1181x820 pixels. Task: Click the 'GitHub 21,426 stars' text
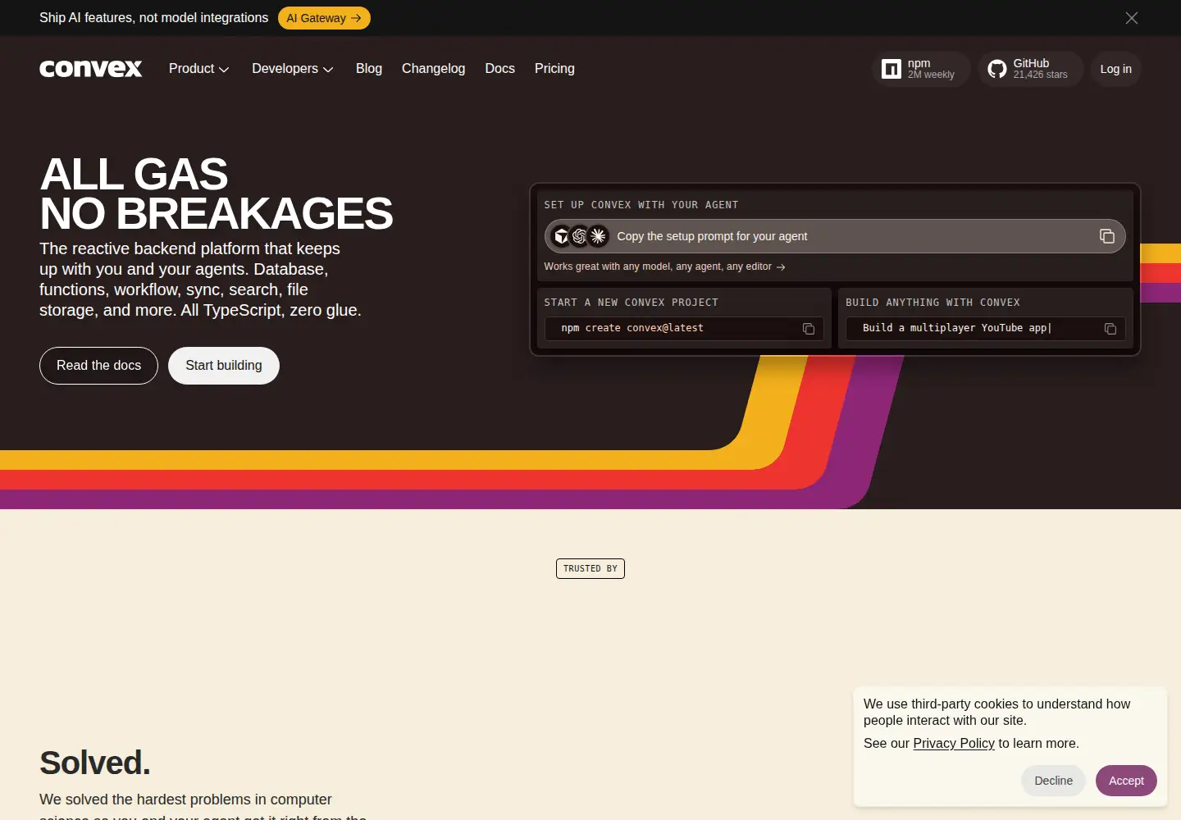point(1040,69)
